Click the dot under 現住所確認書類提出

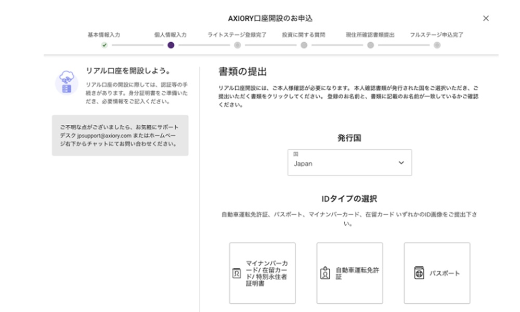coord(370,46)
